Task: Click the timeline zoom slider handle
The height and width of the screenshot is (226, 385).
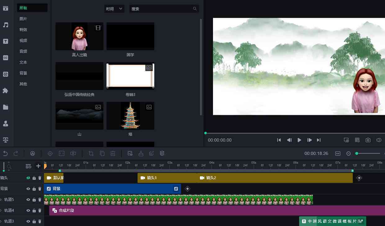Action: click(357, 153)
